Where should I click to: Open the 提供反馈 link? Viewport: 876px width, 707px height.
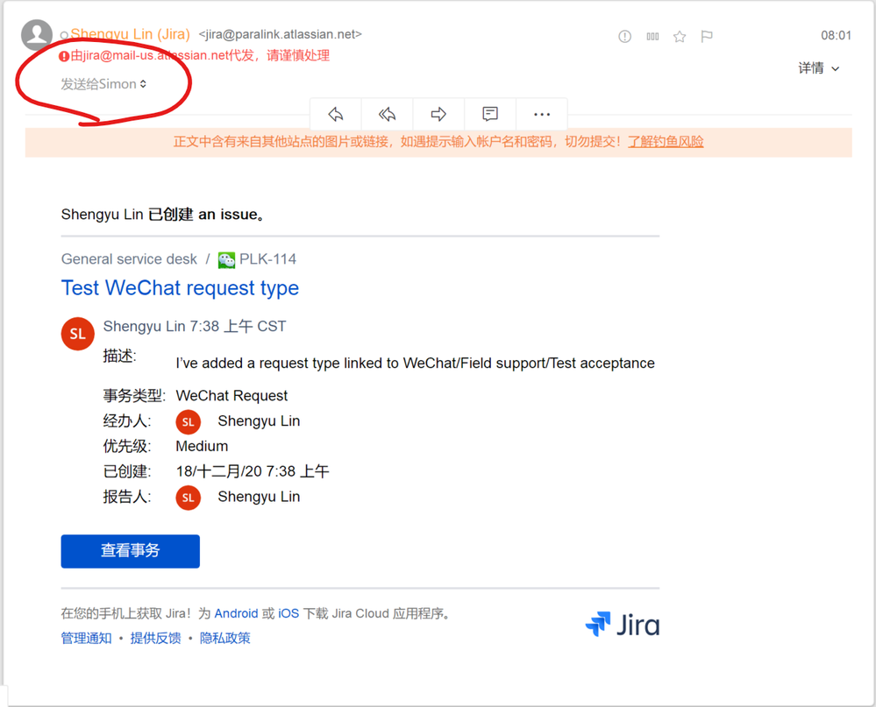point(156,639)
